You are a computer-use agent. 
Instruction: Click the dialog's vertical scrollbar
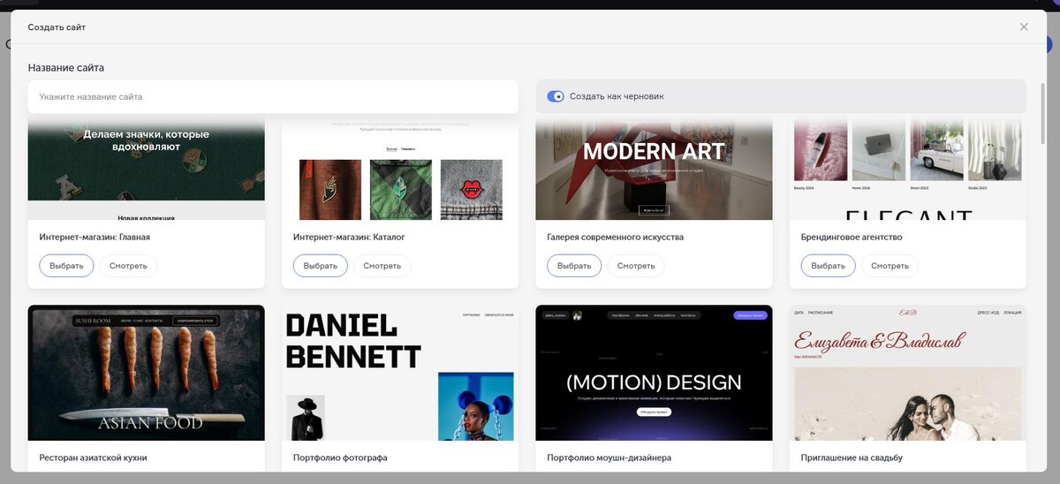(x=1044, y=115)
